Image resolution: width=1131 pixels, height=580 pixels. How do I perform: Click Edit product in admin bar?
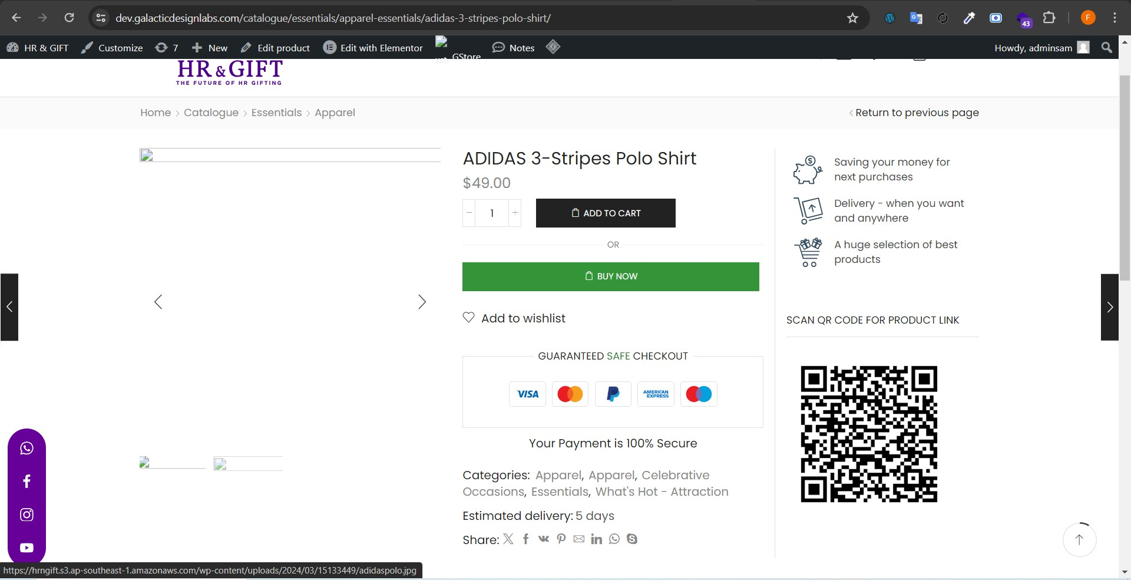(x=275, y=48)
